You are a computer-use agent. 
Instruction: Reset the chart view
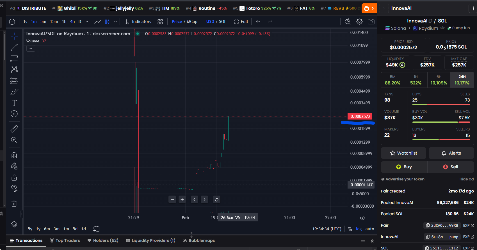pyautogui.click(x=216, y=199)
